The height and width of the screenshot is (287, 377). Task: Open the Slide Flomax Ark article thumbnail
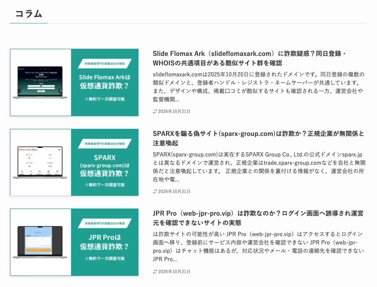click(74, 82)
